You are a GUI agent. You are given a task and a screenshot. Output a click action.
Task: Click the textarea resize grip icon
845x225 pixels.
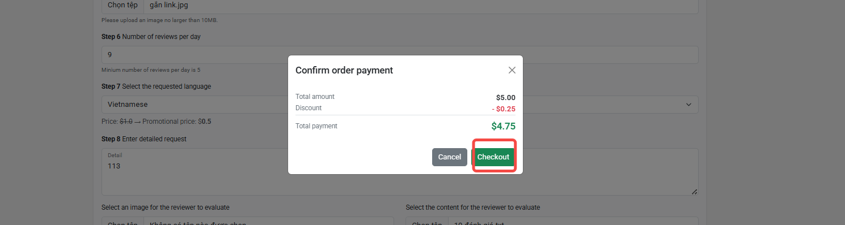coord(694,192)
